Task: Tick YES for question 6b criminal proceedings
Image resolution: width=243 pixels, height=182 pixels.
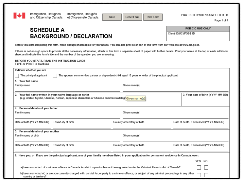Action: tap(199, 175)
